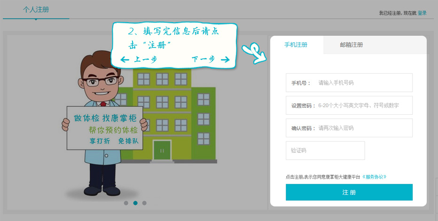The height and width of the screenshot is (221, 438).
Task: Click the right arrow icon beside 下一步
Action: pos(225,60)
